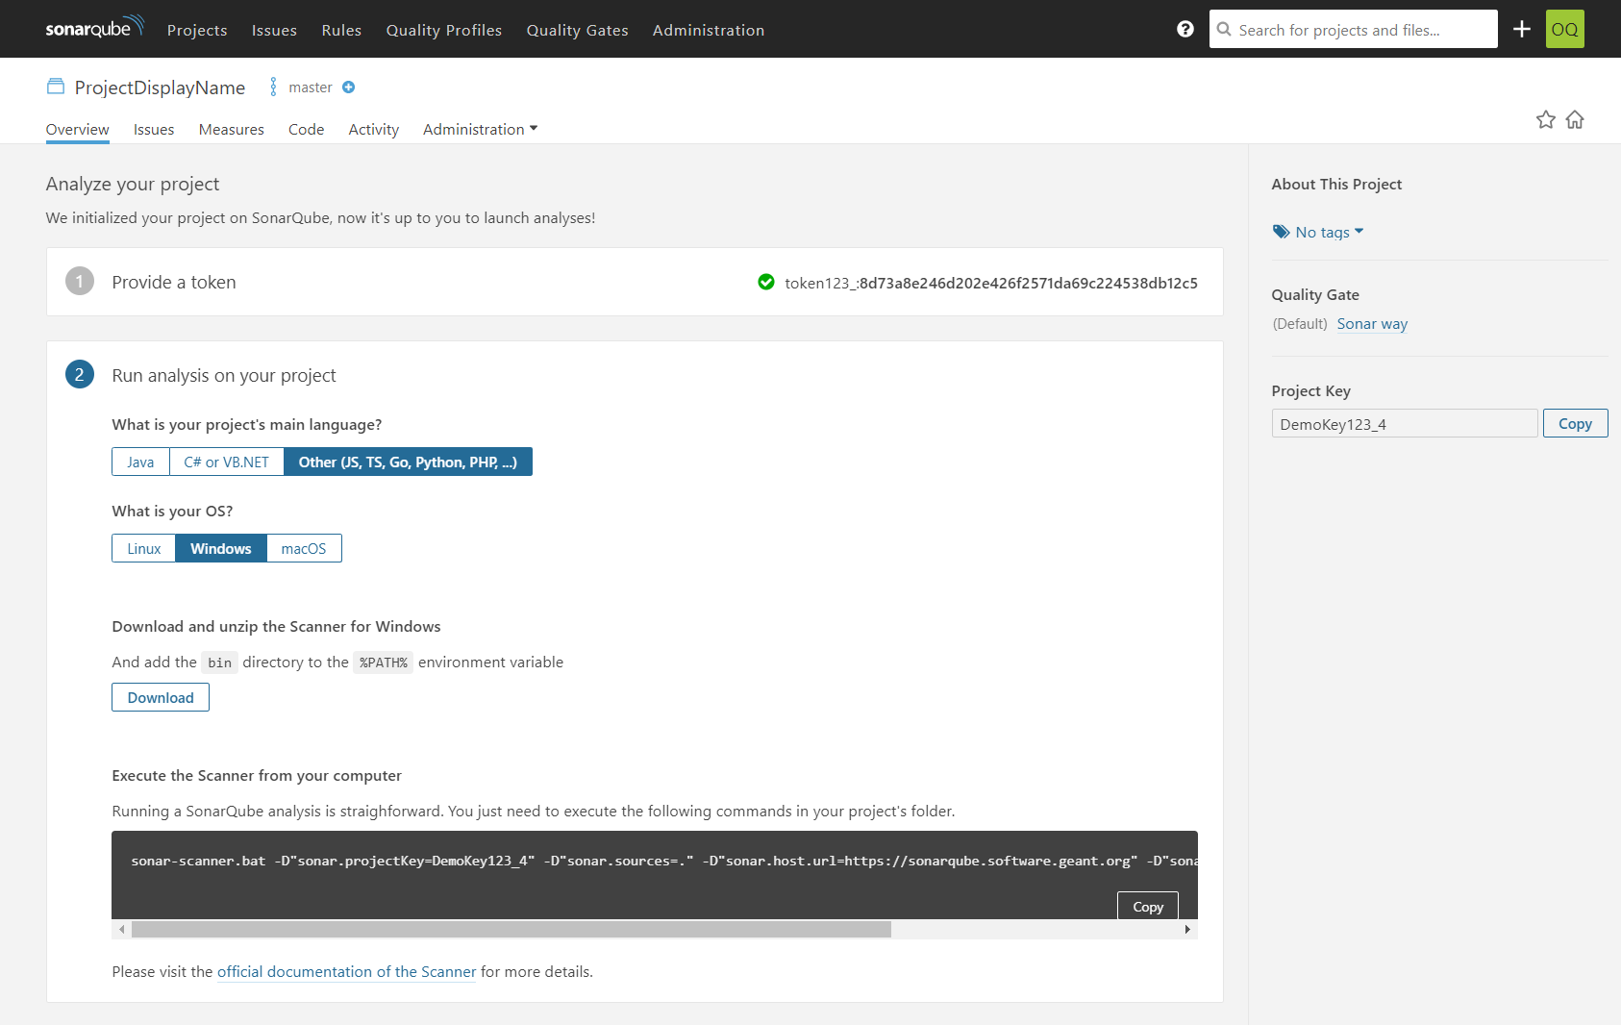Viewport: 1621px width, 1025px height.
Task: Click the %PATH% code label
Action: (384, 662)
